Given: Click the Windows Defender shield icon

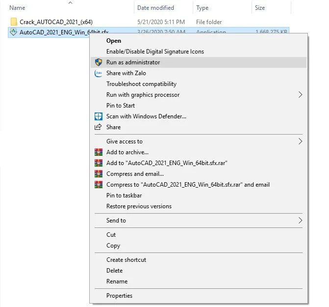Looking at the screenshot, I should pos(98,116).
